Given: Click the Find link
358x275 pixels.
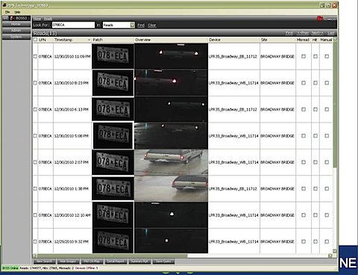Looking at the screenshot, I should click(141, 25).
